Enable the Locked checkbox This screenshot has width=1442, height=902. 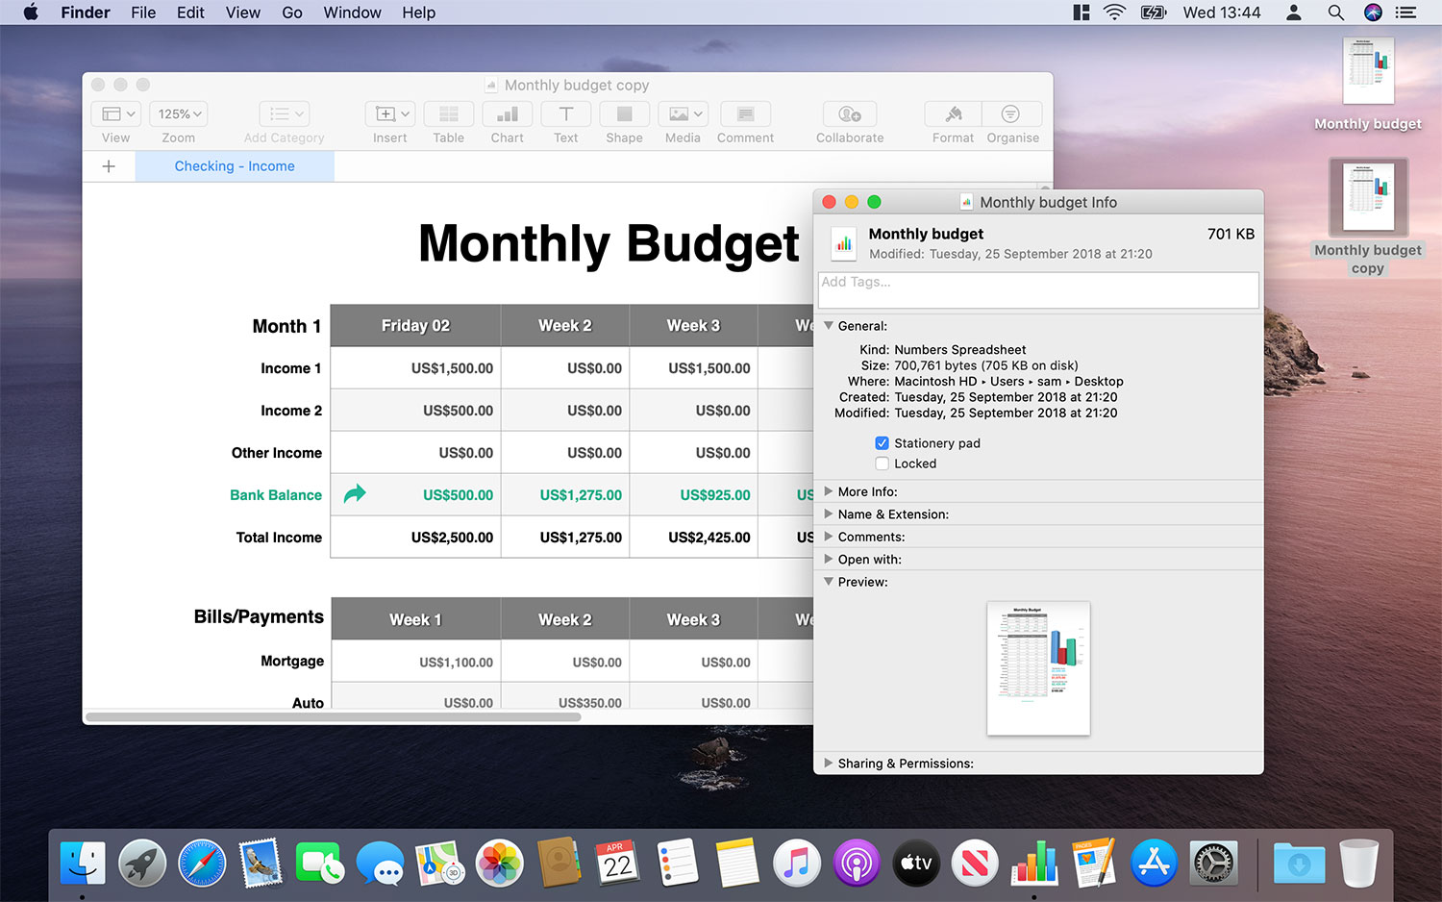[x=882, y=464]
